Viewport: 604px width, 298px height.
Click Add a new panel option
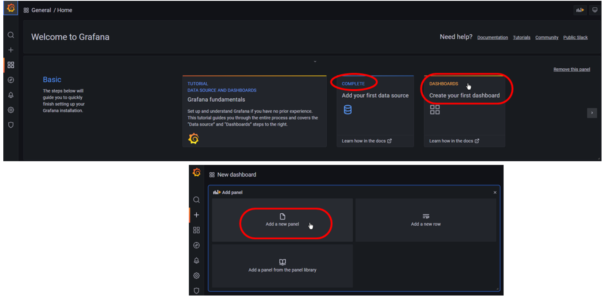coord(283,220)
